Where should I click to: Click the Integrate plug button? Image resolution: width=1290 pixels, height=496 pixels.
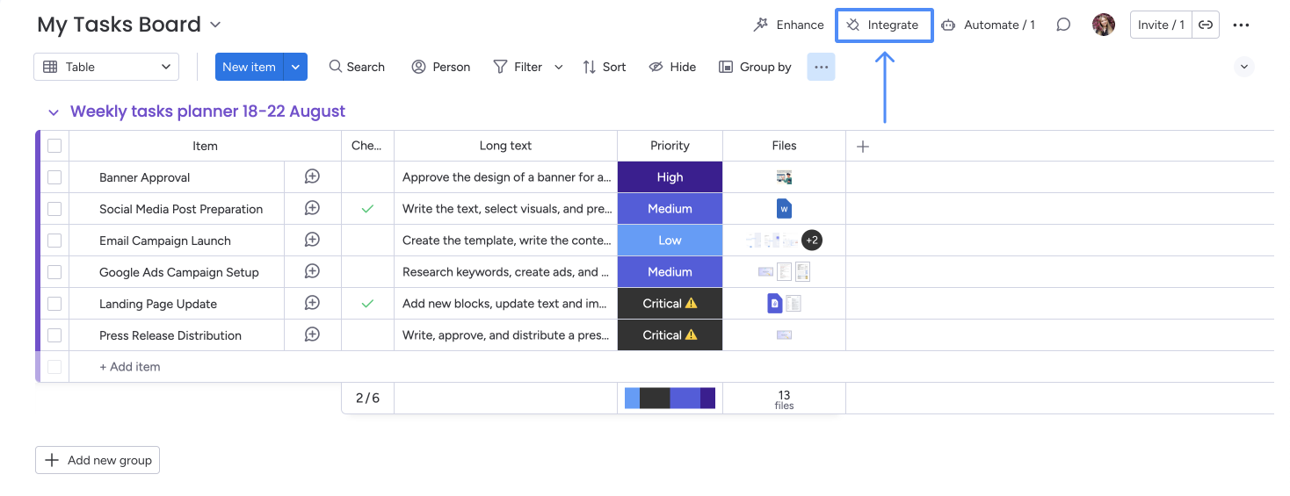pos(883,25)
